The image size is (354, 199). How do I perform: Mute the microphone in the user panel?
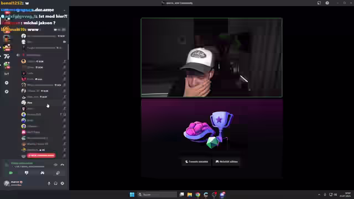(49, 184)
